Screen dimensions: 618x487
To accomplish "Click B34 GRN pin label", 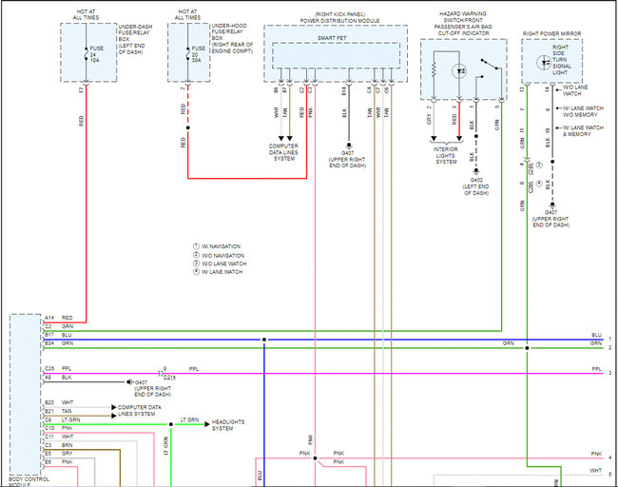I will tap(59, 343).
